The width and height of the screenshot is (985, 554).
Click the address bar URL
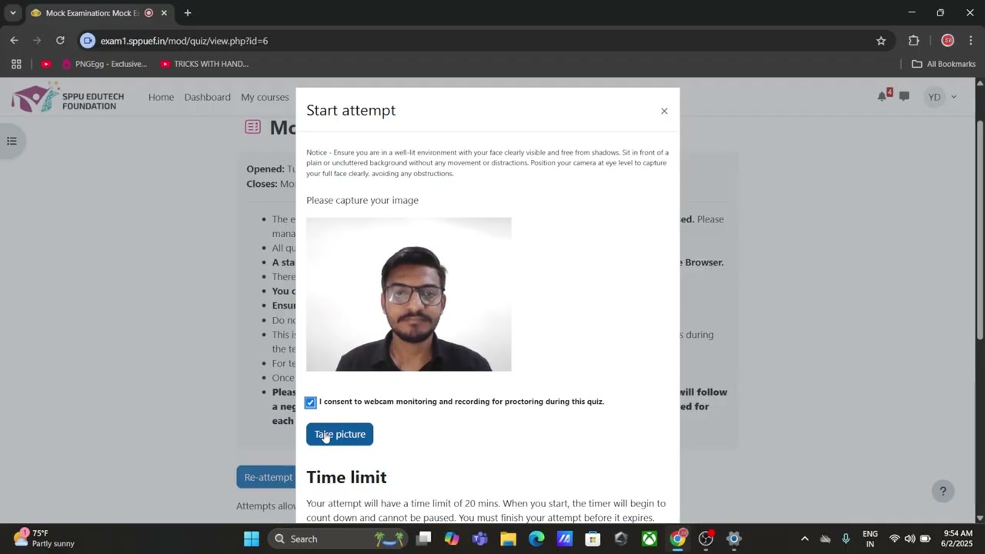pos(184,41)
